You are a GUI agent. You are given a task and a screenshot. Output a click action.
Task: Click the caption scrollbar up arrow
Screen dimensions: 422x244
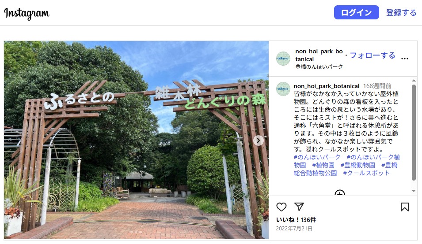[414, 81]
